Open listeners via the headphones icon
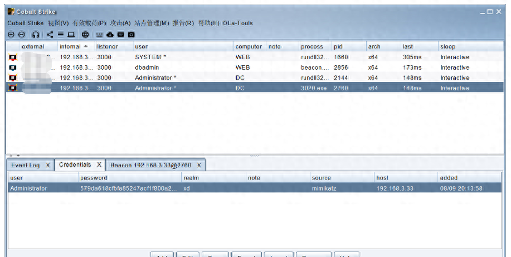 pos(36,34)
